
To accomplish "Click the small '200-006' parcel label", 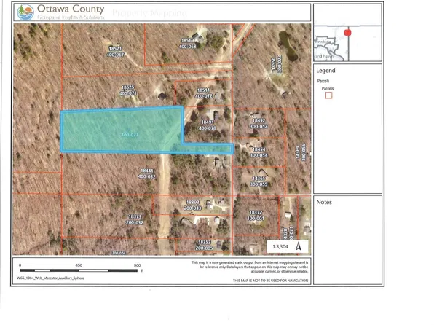I will (x=119, y=253).
